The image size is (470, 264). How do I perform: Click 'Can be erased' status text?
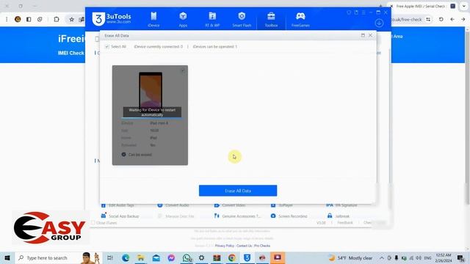[x=140, y=155]
